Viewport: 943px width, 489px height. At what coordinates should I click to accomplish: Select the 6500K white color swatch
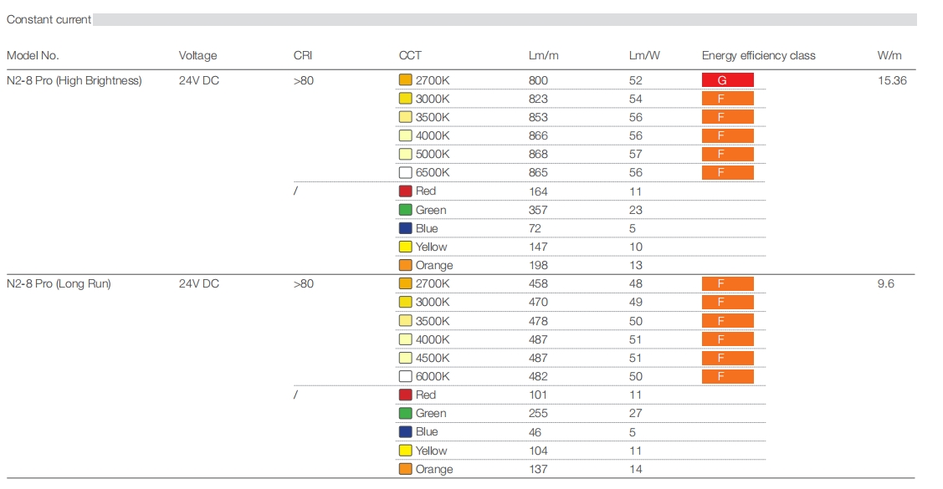(406, 172)
